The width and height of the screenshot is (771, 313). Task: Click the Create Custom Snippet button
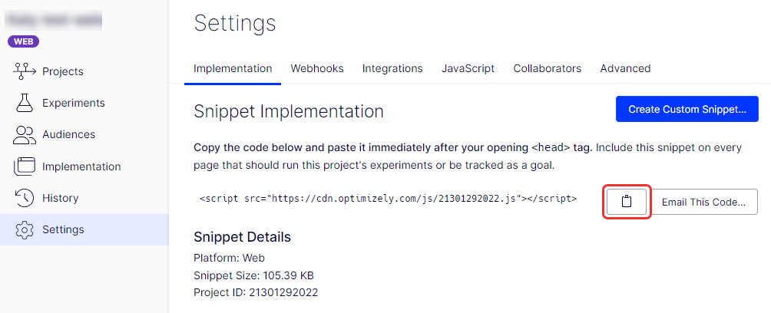(x=687, y=109)
